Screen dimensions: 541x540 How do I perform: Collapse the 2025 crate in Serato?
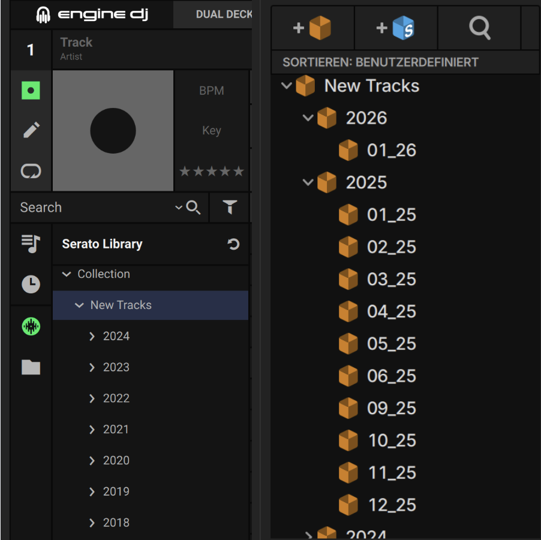click(308, 182)
